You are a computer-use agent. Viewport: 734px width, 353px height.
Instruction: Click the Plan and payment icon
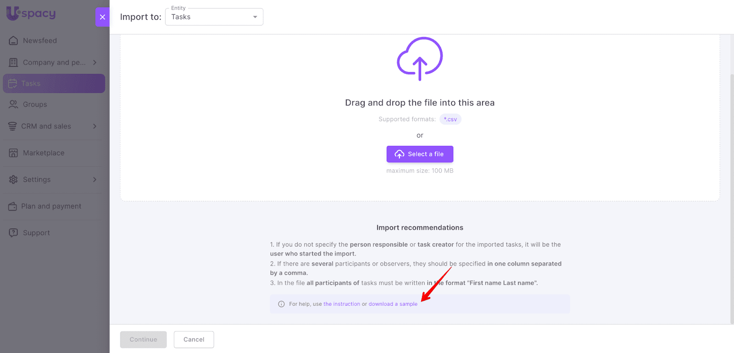[x=12, y=206]
